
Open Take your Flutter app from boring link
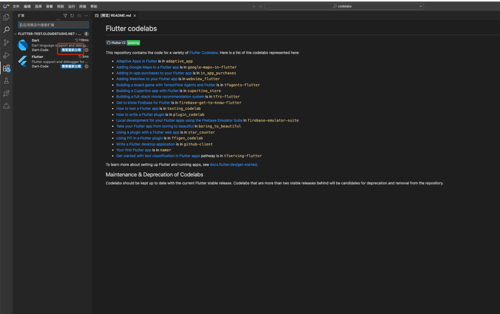(x=155, y=126)
